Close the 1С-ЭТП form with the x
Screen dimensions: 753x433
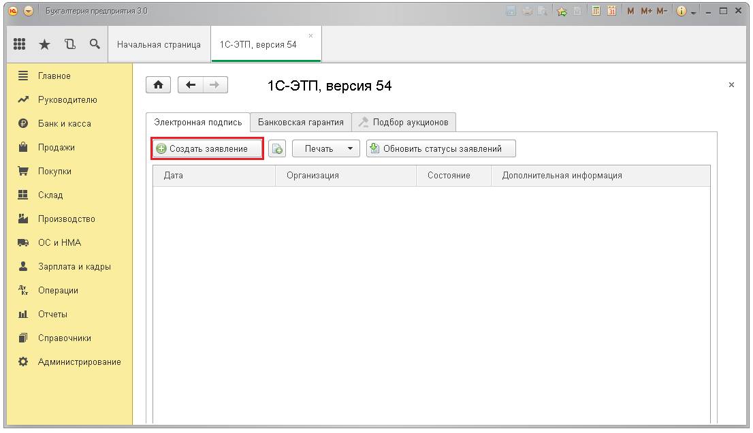point(731,85)
